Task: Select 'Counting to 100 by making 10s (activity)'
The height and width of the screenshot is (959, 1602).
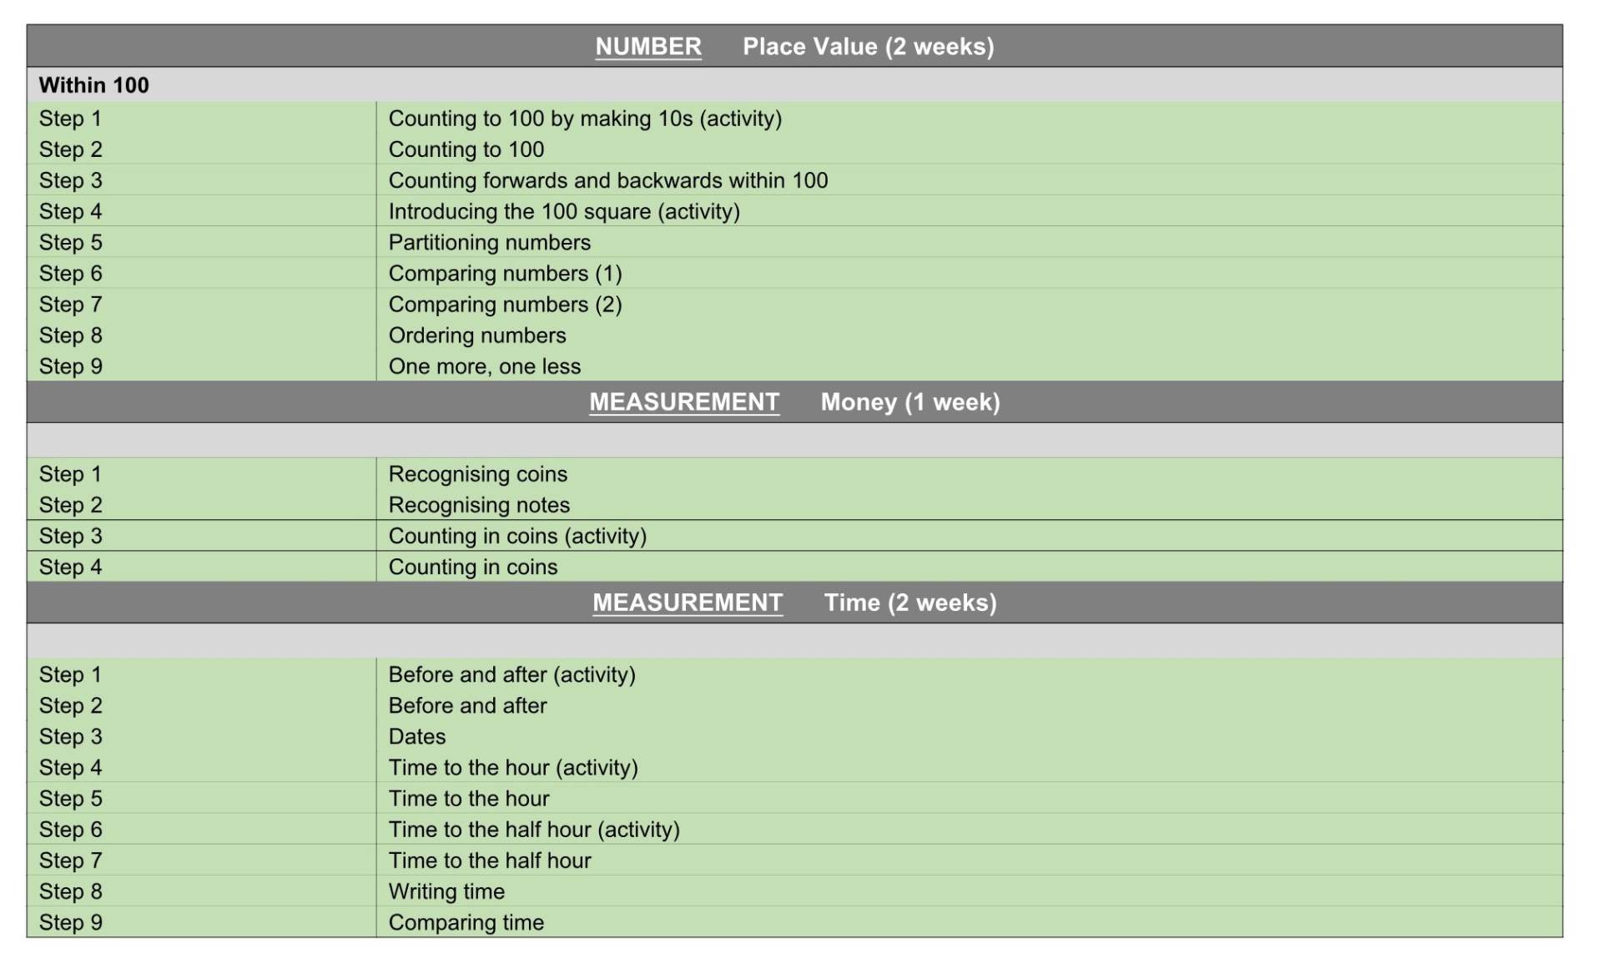Action: pyautogui.click(x=584, y=119)
